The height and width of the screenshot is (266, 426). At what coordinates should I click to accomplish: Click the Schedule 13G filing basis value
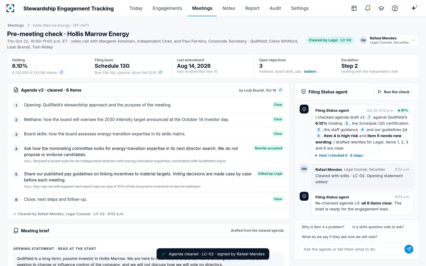click(112, 66)
